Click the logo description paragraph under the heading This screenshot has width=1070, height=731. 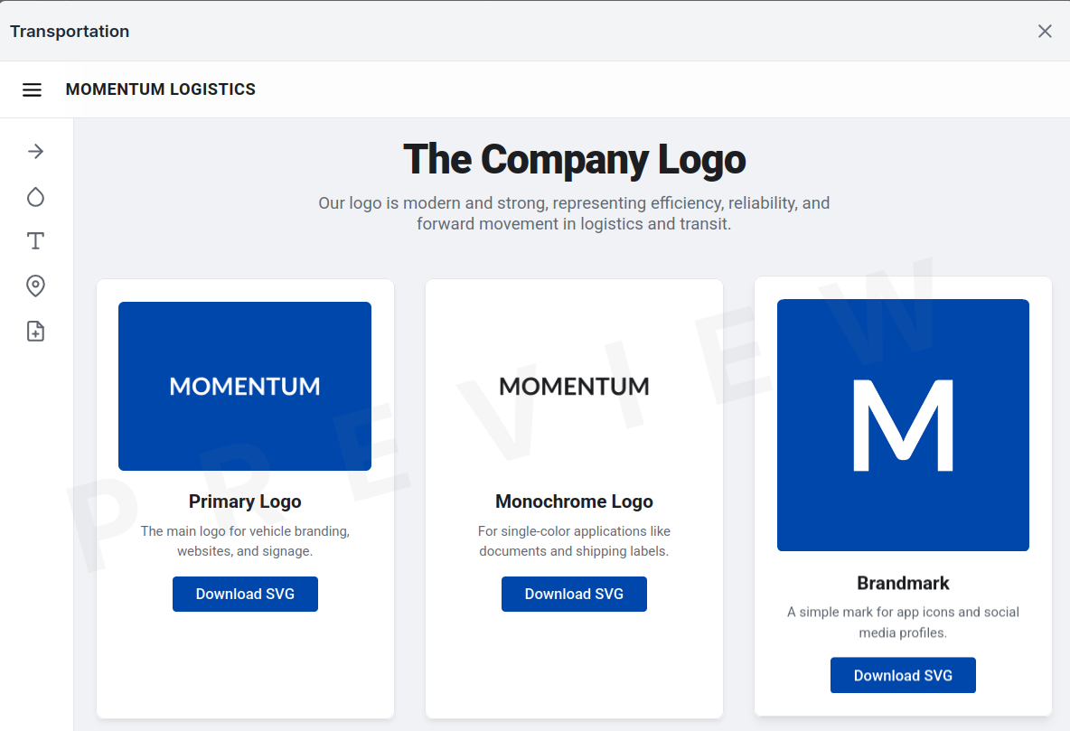(574, 213)
